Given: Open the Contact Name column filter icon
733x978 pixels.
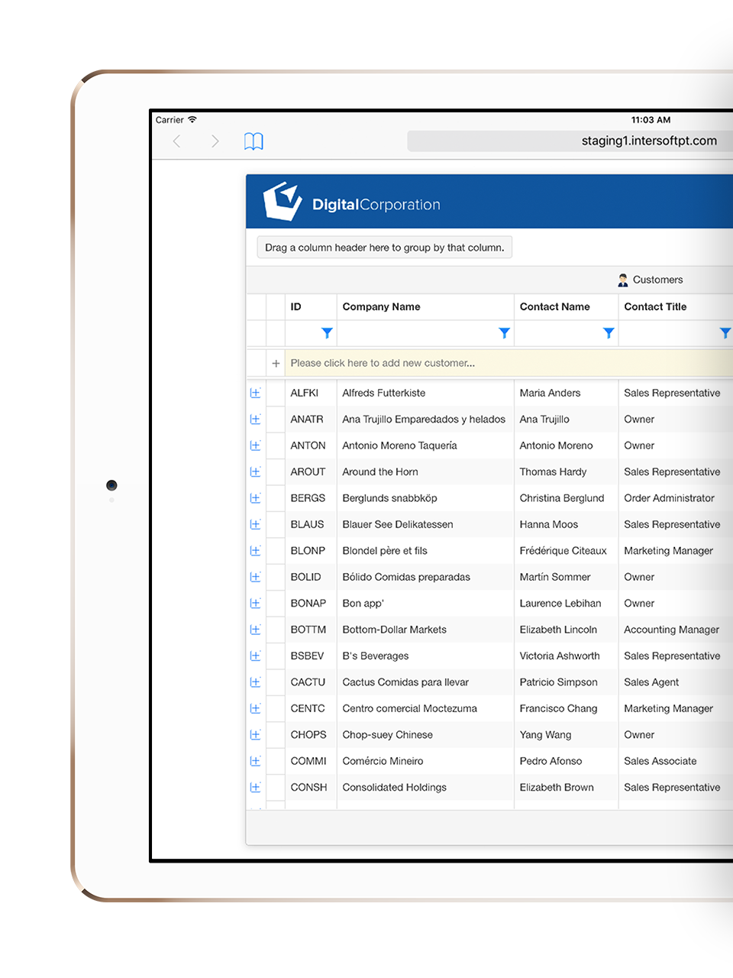Looking at the screenshot, I should point(609,333).
